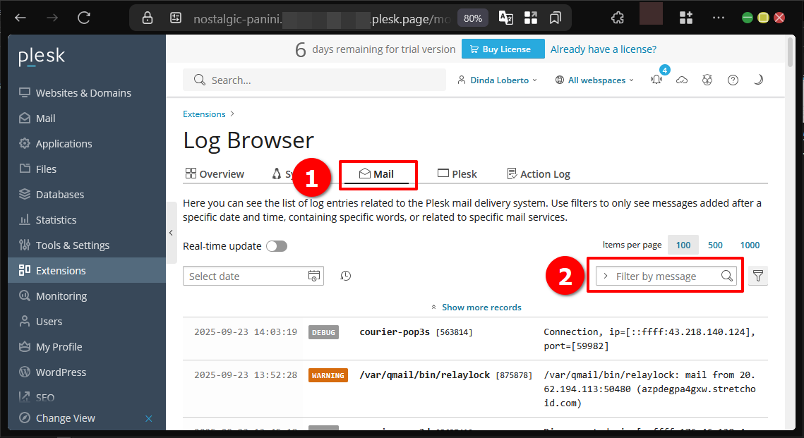Viewport: 804px width, 438px height.
Task: Open the All webspaces selector
Action: point(595,80)
